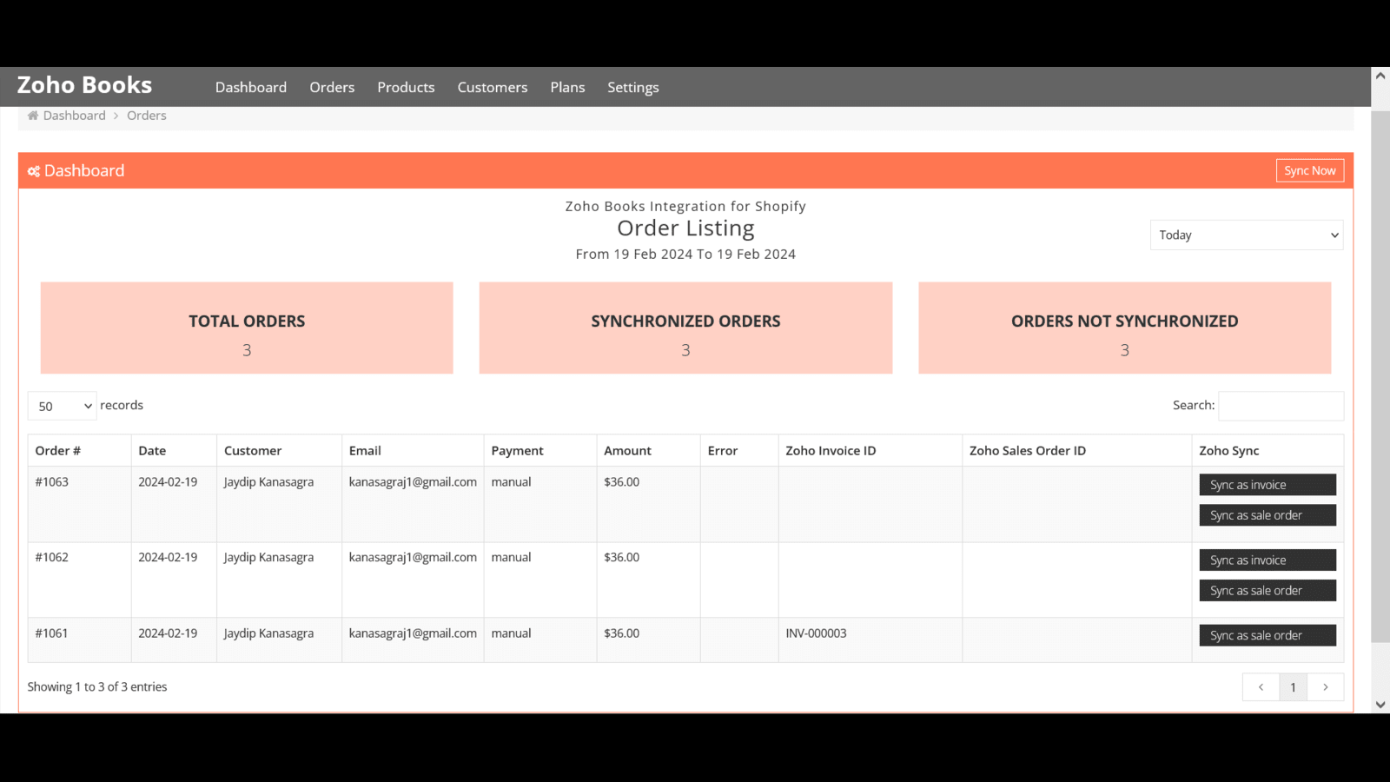Click order number #1063
Screen dimensions: 1390x782
[x=52, y=482]
